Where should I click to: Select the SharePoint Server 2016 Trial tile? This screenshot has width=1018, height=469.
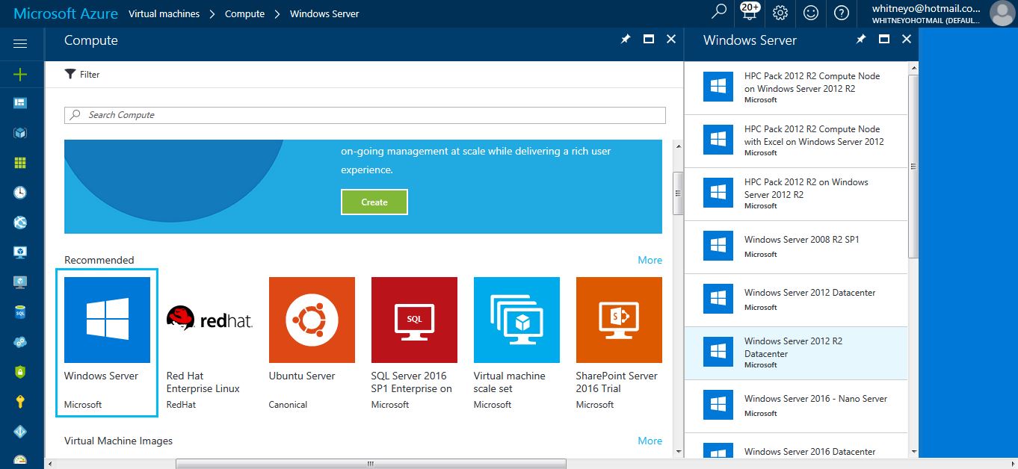click(619, 343)
